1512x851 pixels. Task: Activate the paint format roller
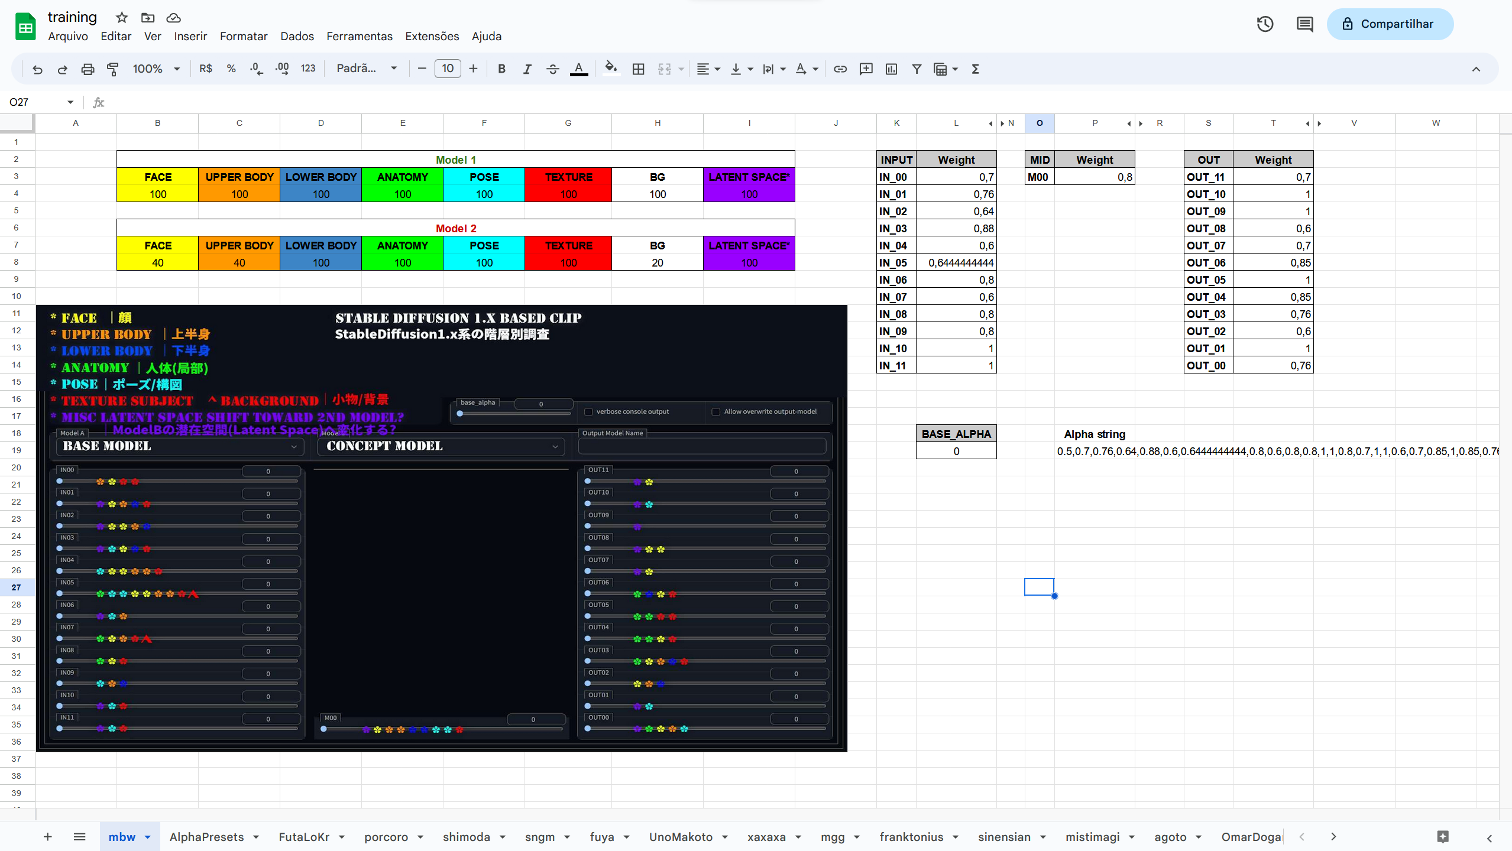click(112, 69)
